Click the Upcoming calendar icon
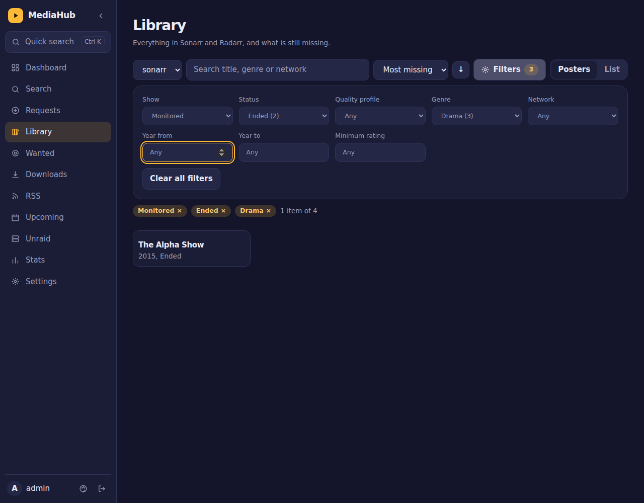The width and height of the screenshot is (644, 503). pos(16,217)
